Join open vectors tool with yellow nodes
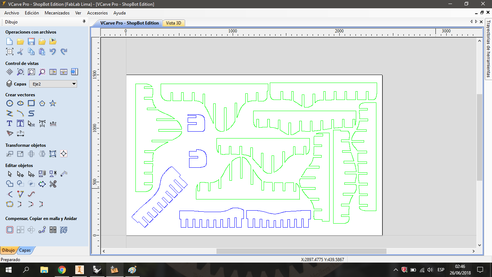 click(10, 204)
